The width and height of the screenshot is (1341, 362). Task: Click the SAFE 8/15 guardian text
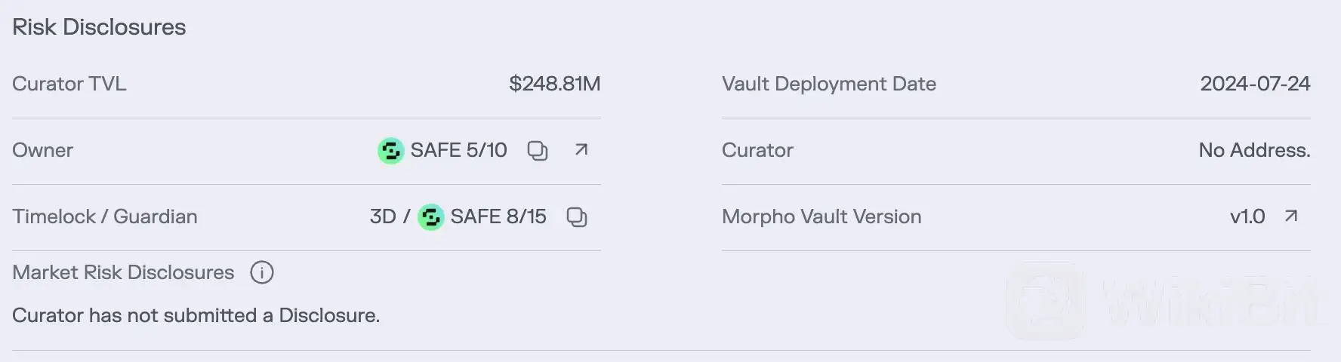click(498, 216)
